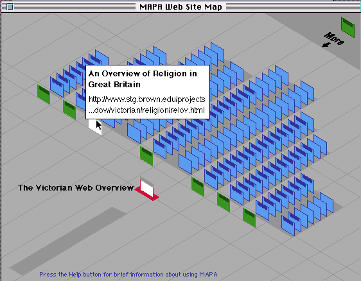This screenshot has height=281, width=361.
Task: Click the green page icon nearest the bottom
Action: [249, 217]
